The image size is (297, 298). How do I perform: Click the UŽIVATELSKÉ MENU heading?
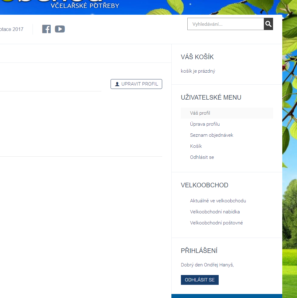[211, 97]
